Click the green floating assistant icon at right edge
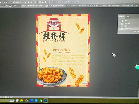Screen dimensions: 139x104 [x=137, y=67]
